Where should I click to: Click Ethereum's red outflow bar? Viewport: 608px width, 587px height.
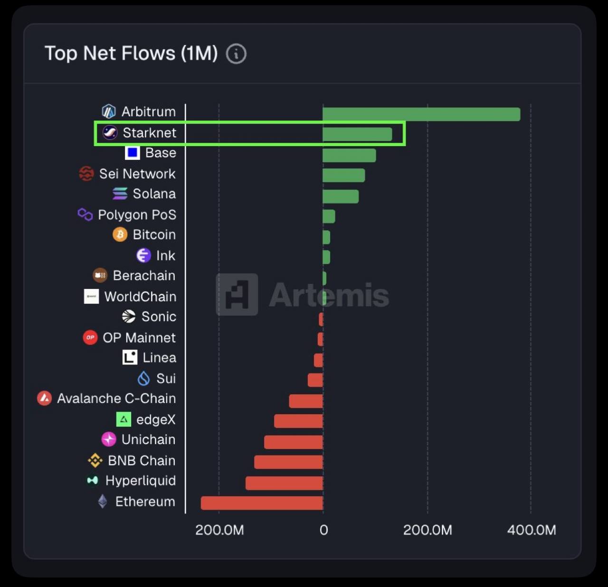point(262,503)
